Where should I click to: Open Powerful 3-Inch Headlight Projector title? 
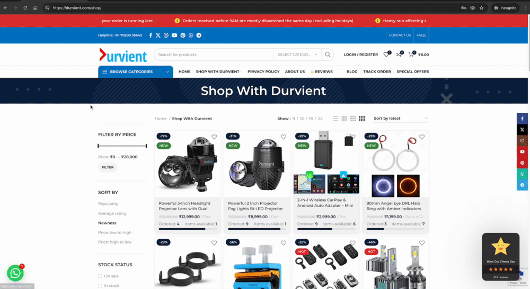[184, 206]
